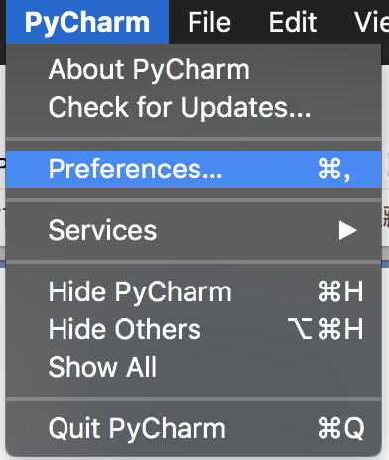Choose Hide Others

click(194, 329)
